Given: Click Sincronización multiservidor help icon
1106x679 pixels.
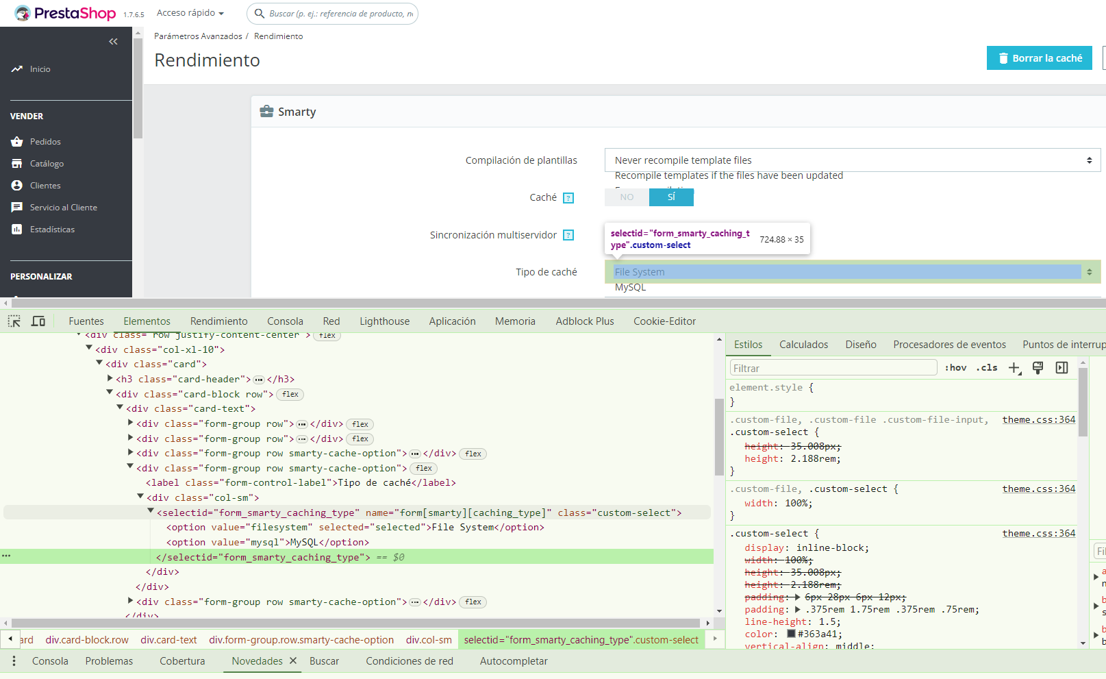Looking at the screenshot, I should tap(568, 235).
